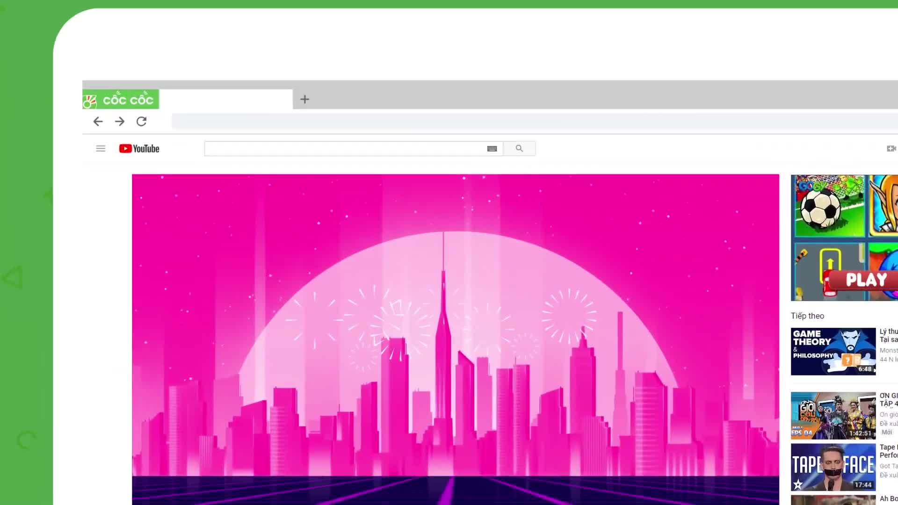Click the create video camera icon

[x=891, y=149]
